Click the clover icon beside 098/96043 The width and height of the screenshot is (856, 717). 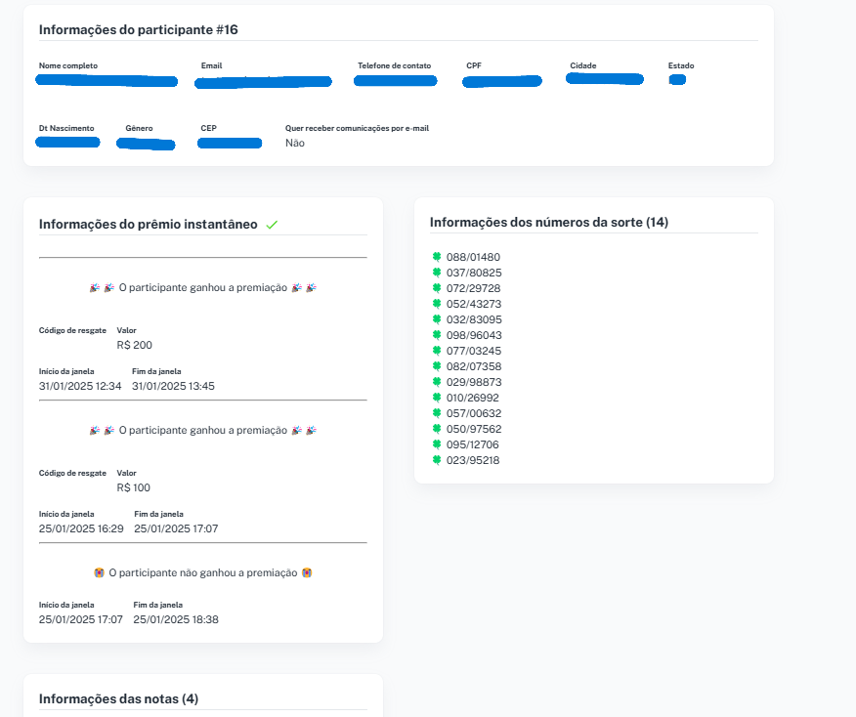point(437,335)
